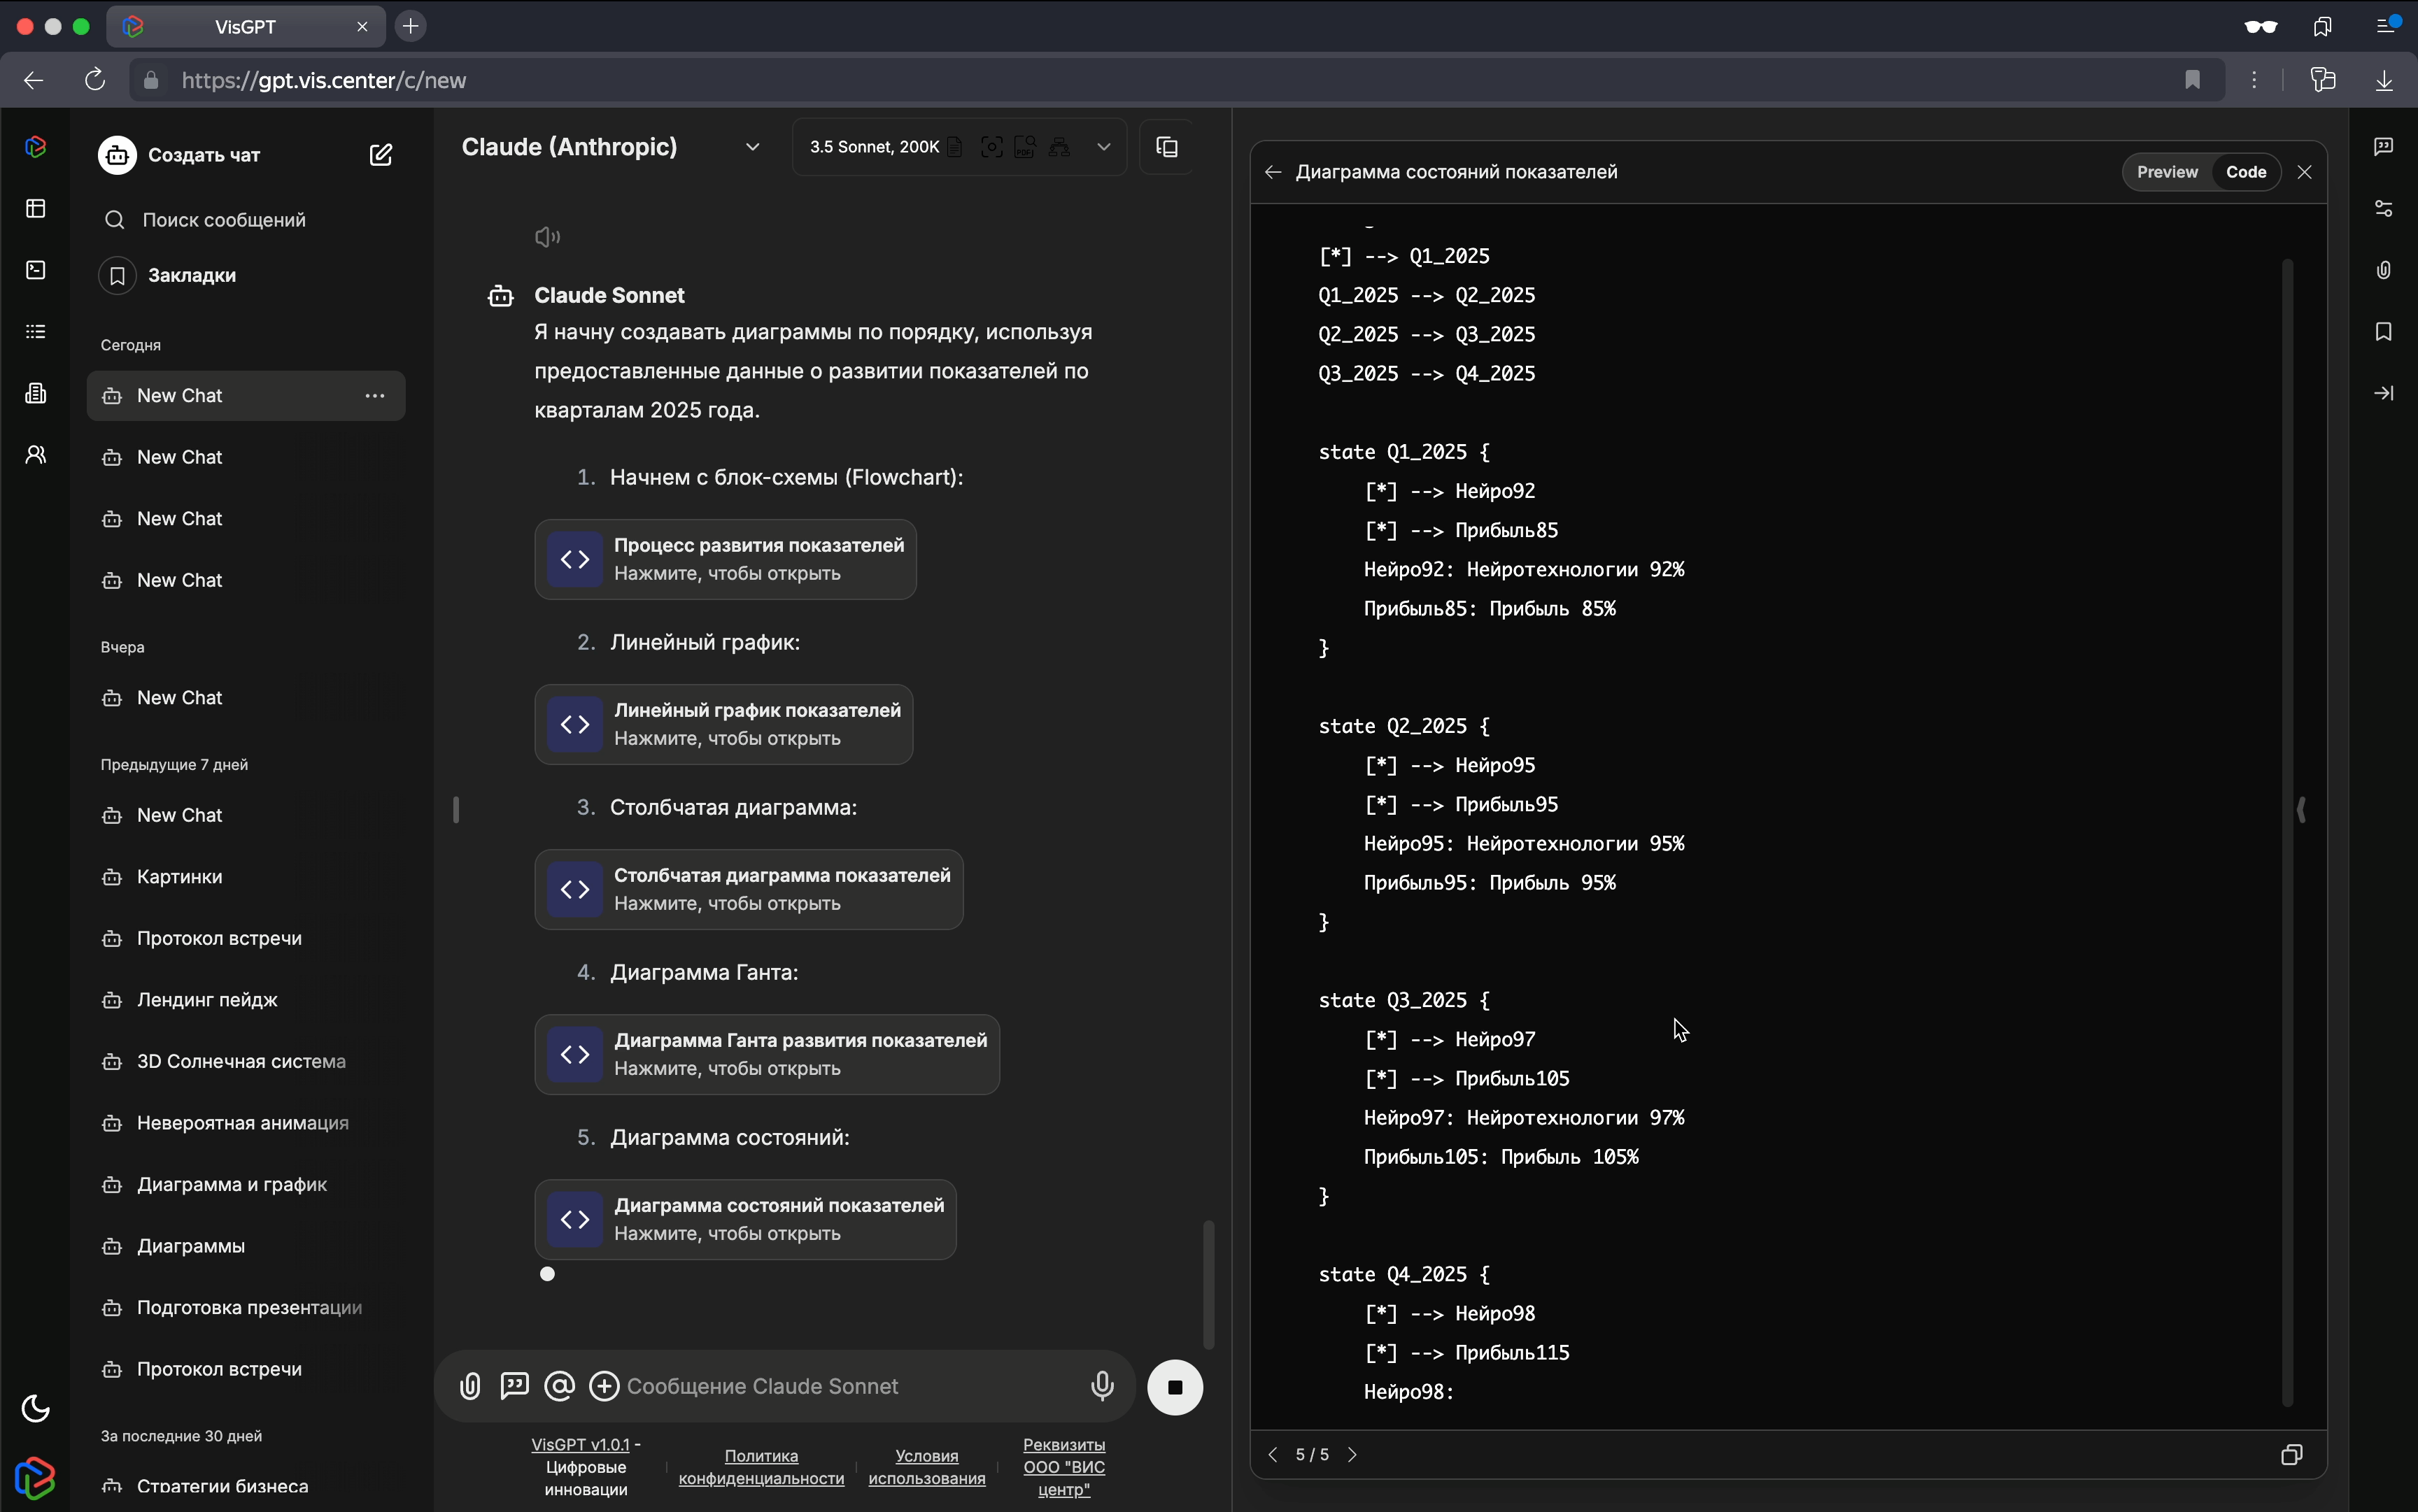
Task: Toggle bookmark for page in address bar
Action: (x=2192, y=80)
